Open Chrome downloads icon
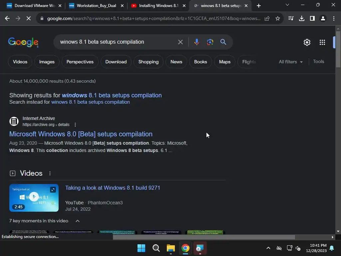 302,19
